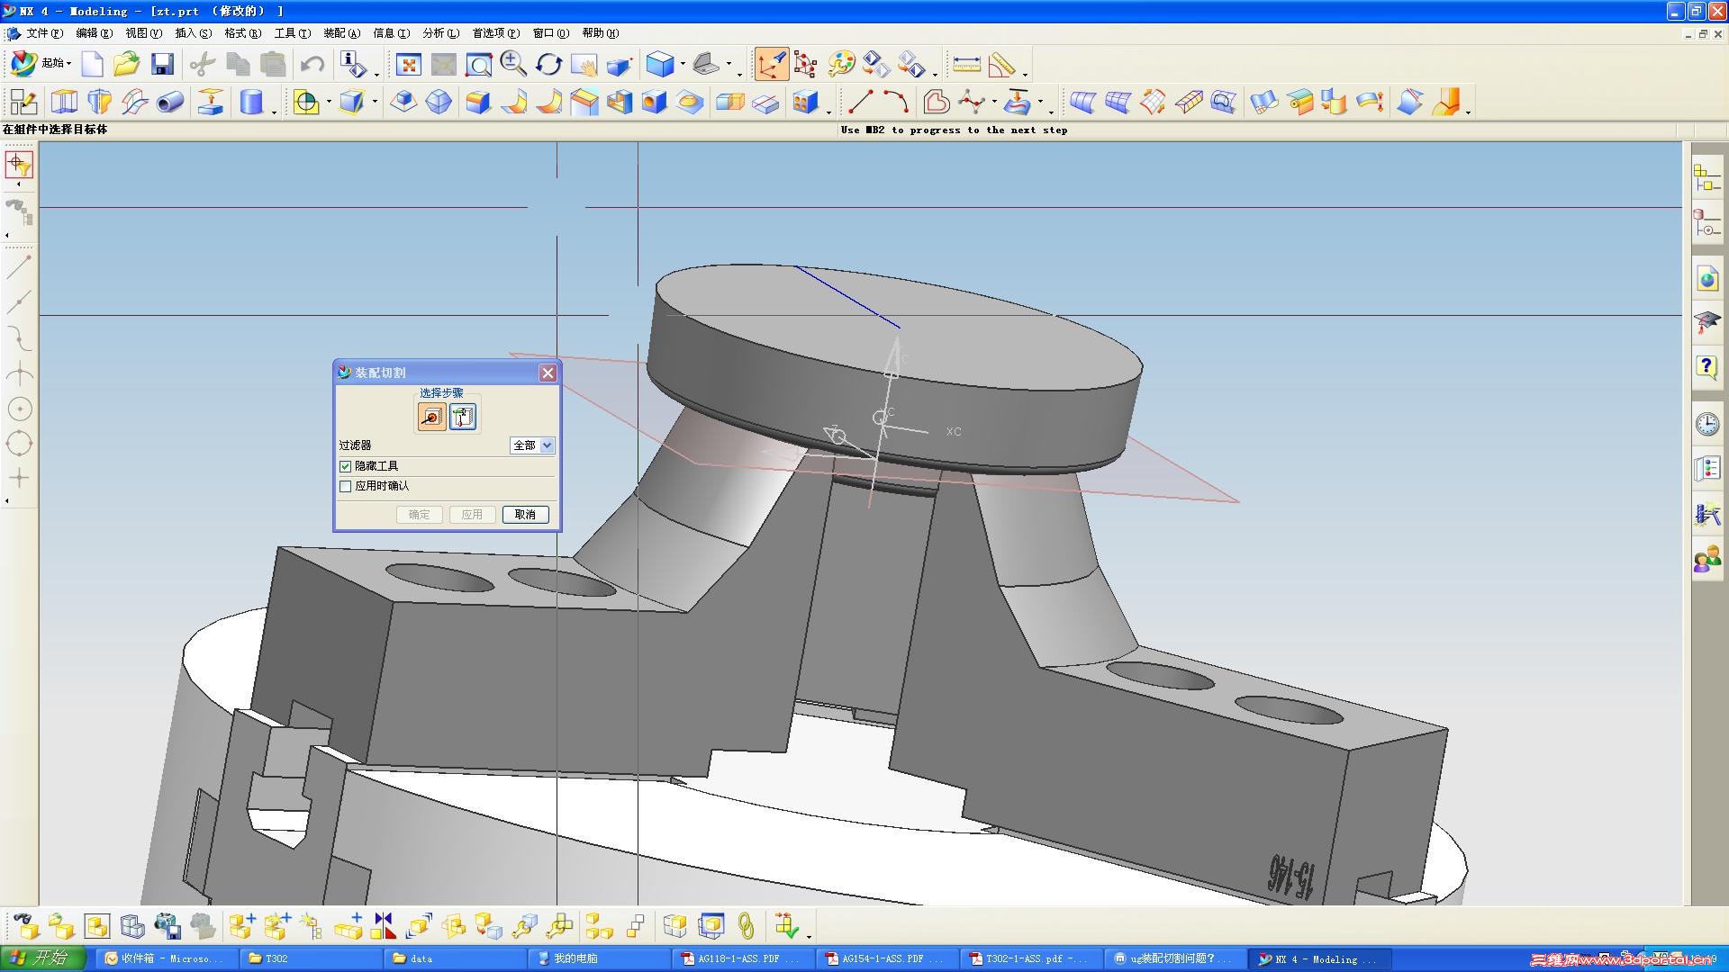Select the target body step icon
Image resolution: width=1729 pixels, height=972 pixels.
431,417
